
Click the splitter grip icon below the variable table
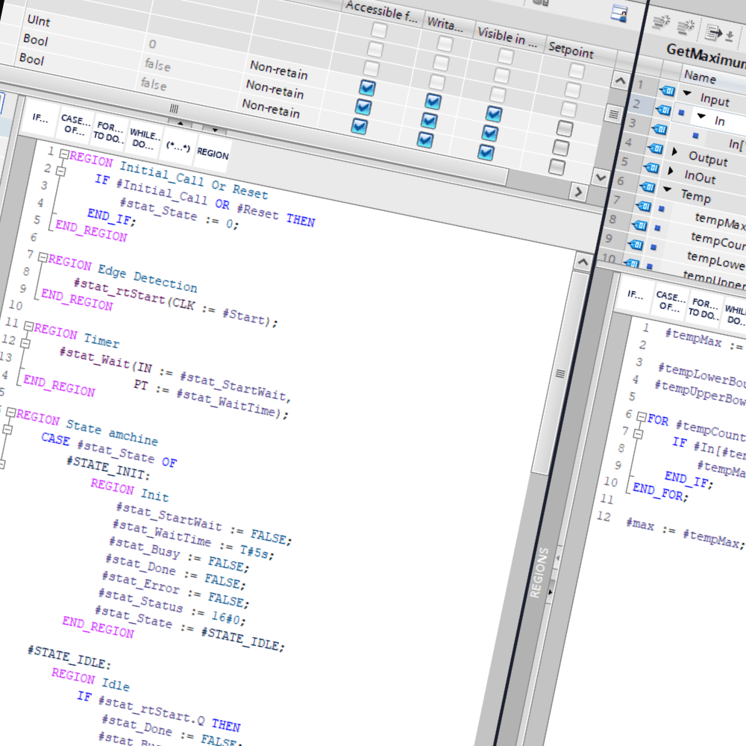(174, 108)
